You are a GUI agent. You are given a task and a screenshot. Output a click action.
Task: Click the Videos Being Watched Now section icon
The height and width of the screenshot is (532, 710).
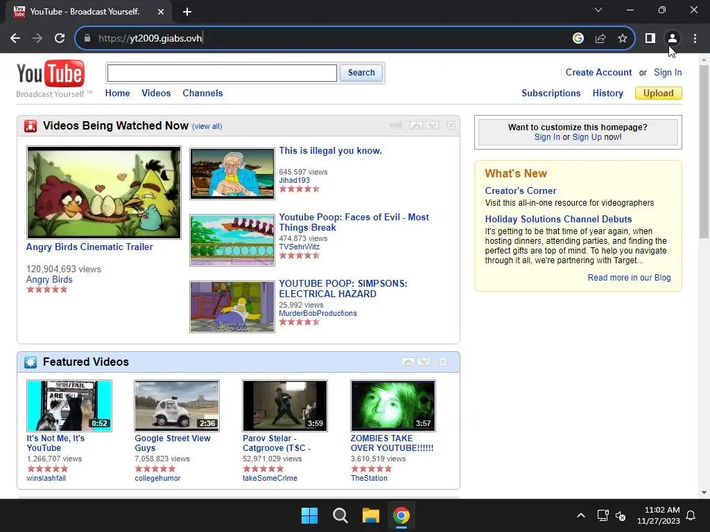pos(31,126)
